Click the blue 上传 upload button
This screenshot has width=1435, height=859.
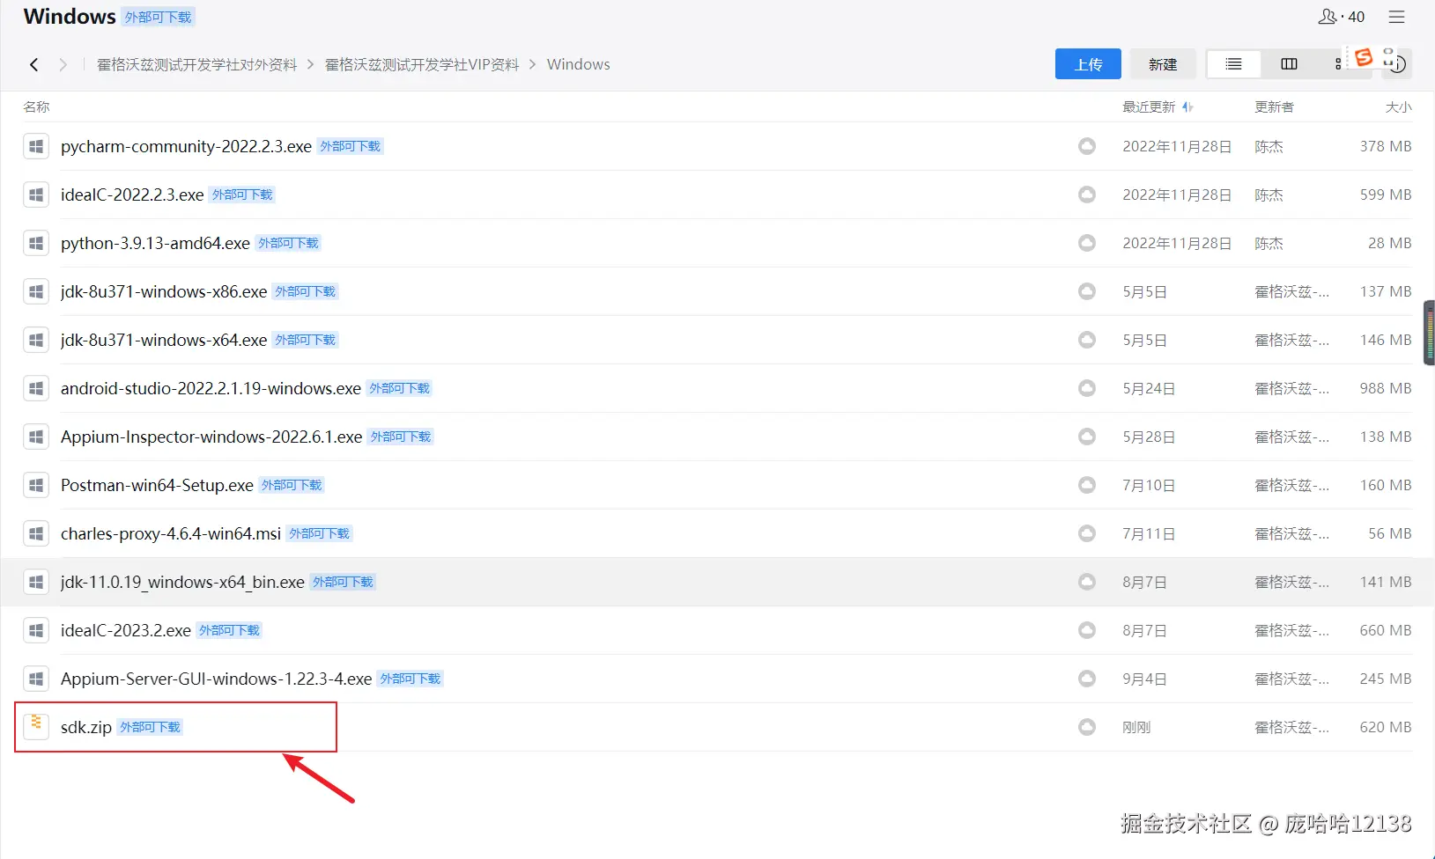1087,63
